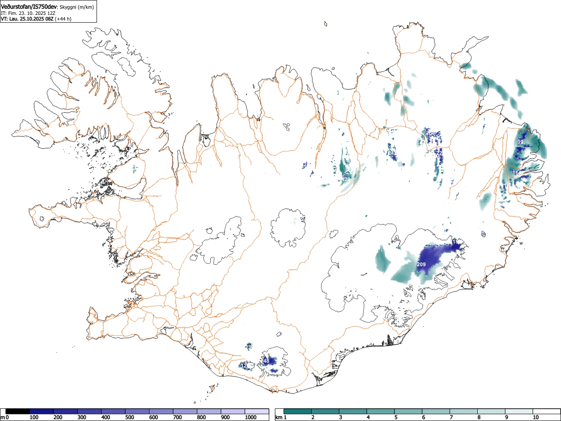Image resolution: width=561 pixels, height=421 pixels.
Task: Click the legend tick label 500
Action: [130, 417]
